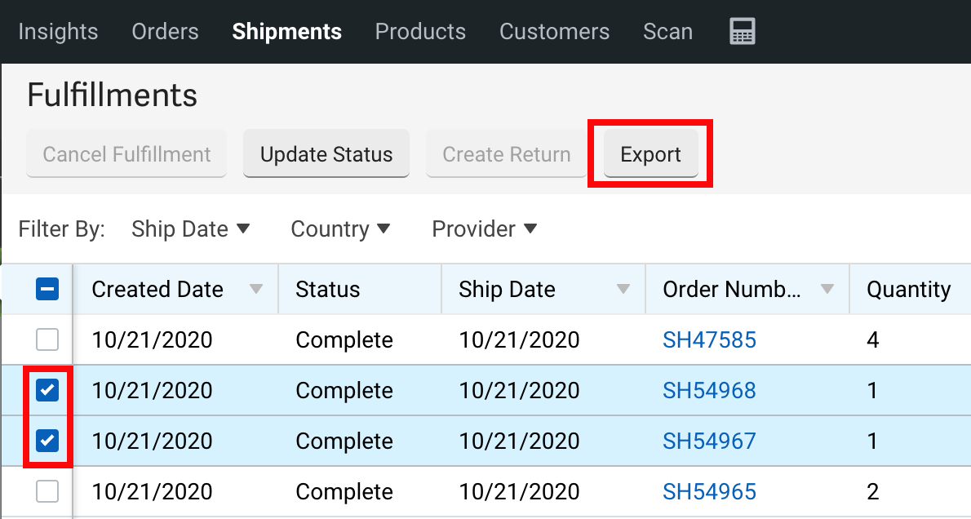Image resolution: width=971 pixels, height=519 pixels.
Task: Open the Products tab
Action: coord(420,32)
